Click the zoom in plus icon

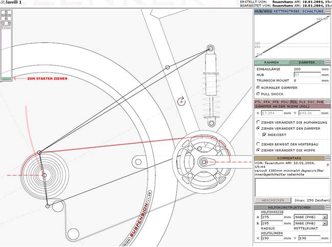(9, 23)
